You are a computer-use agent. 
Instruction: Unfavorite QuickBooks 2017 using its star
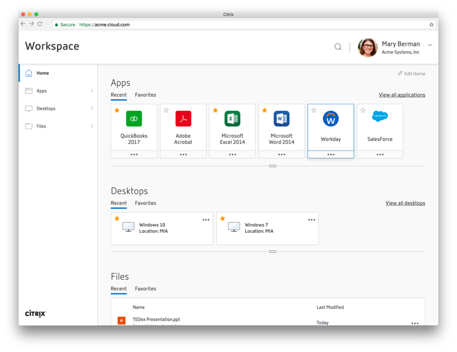(117, 111)
